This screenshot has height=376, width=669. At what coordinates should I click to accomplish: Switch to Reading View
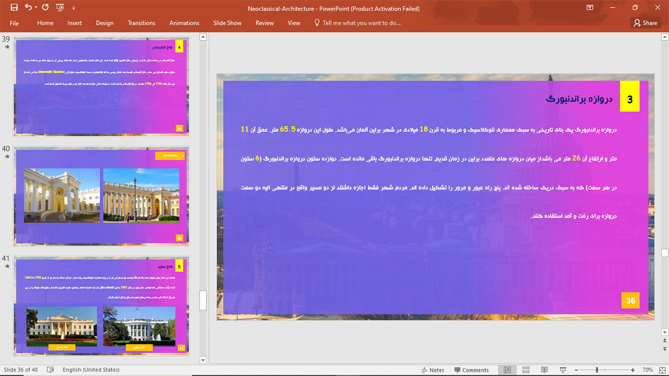click(544, 370)
